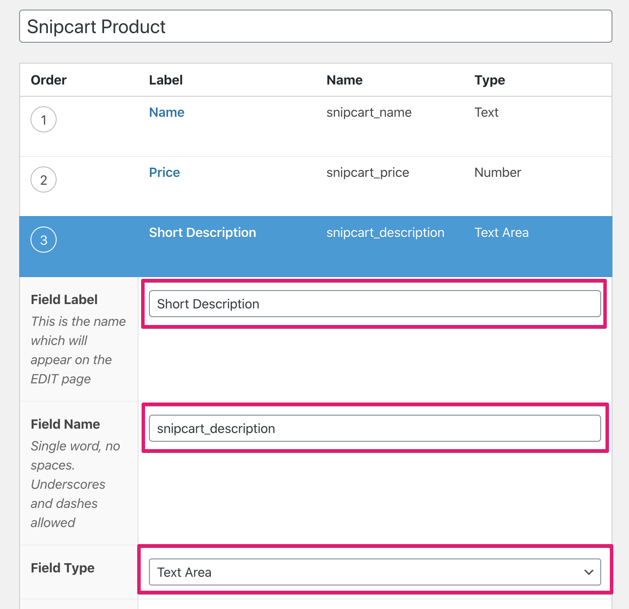Select the order circle numbered 1

pyautogui.click(x=44, y=119)
